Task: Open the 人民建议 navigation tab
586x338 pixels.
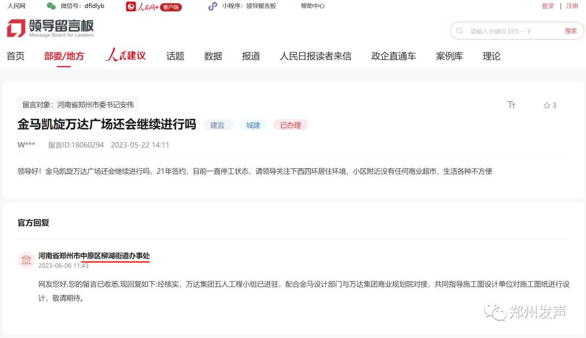Action: tap(125, 55)
